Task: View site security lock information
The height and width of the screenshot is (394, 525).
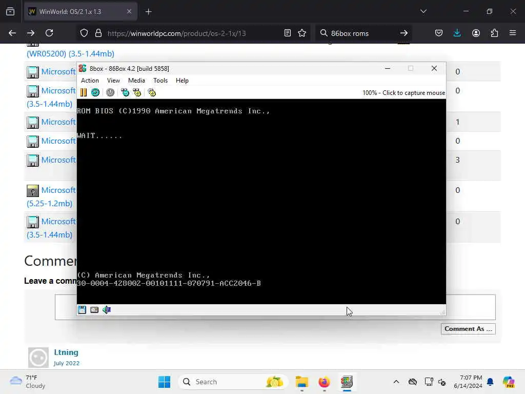Action: (x=98, y=33)
